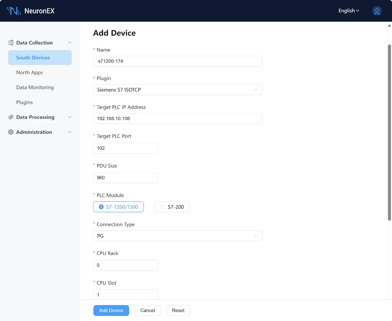Open the user profile avatar menu
This screenshot has height=321, width=392.
click(x=377, y=11)
